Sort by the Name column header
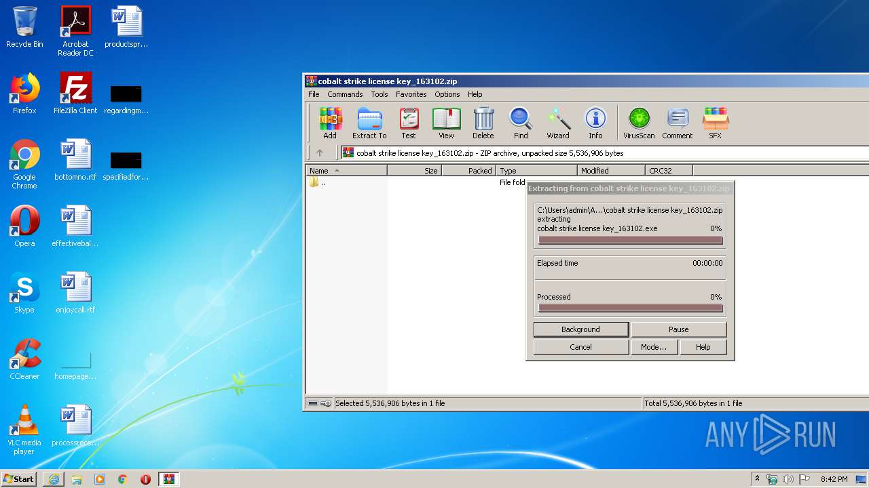The image size is (869, 488). pyautogui.click(x=346, y=171)
